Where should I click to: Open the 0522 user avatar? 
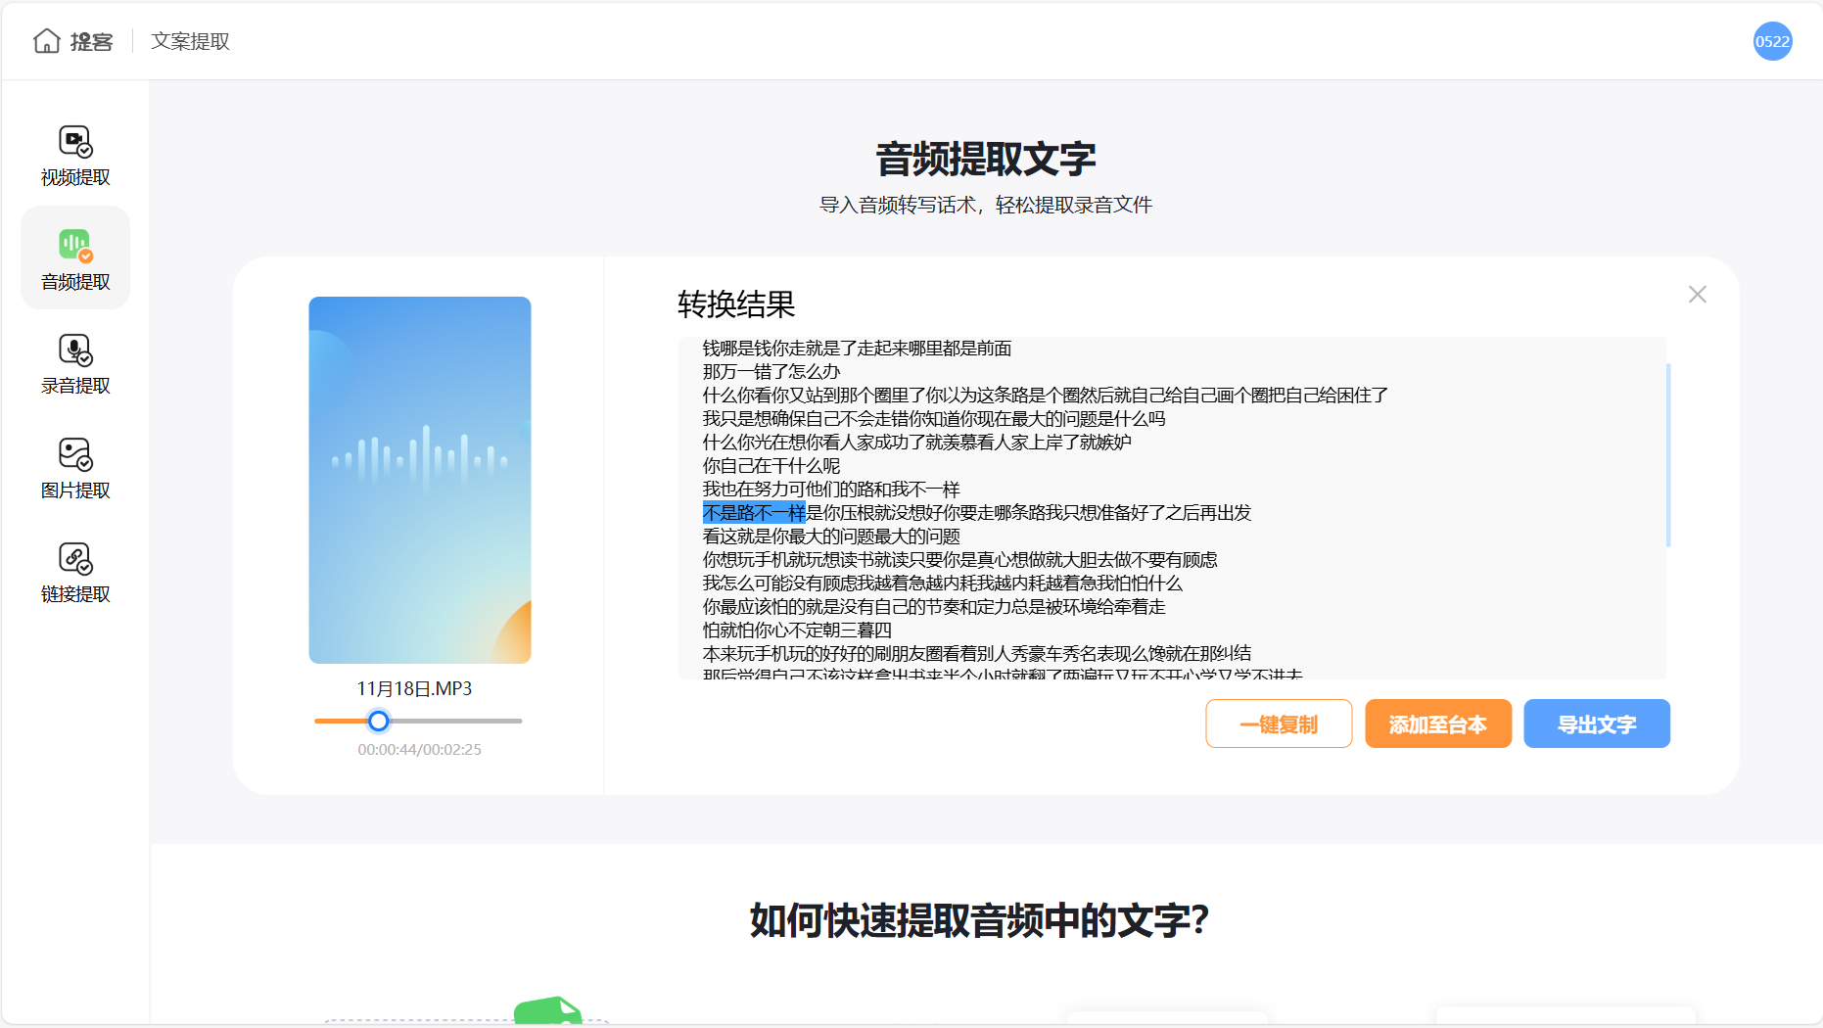pyautogui.click(x=1772, y=41)
